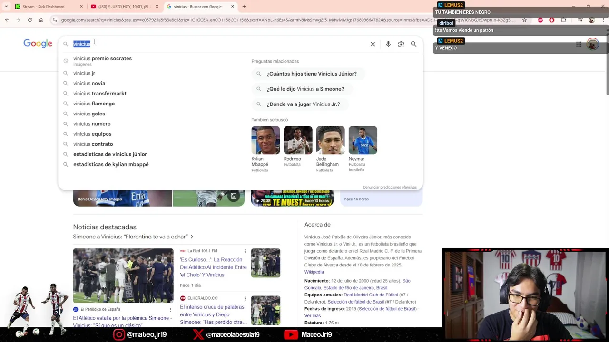Open Google apps grid
609x342 pixels.
579,44
